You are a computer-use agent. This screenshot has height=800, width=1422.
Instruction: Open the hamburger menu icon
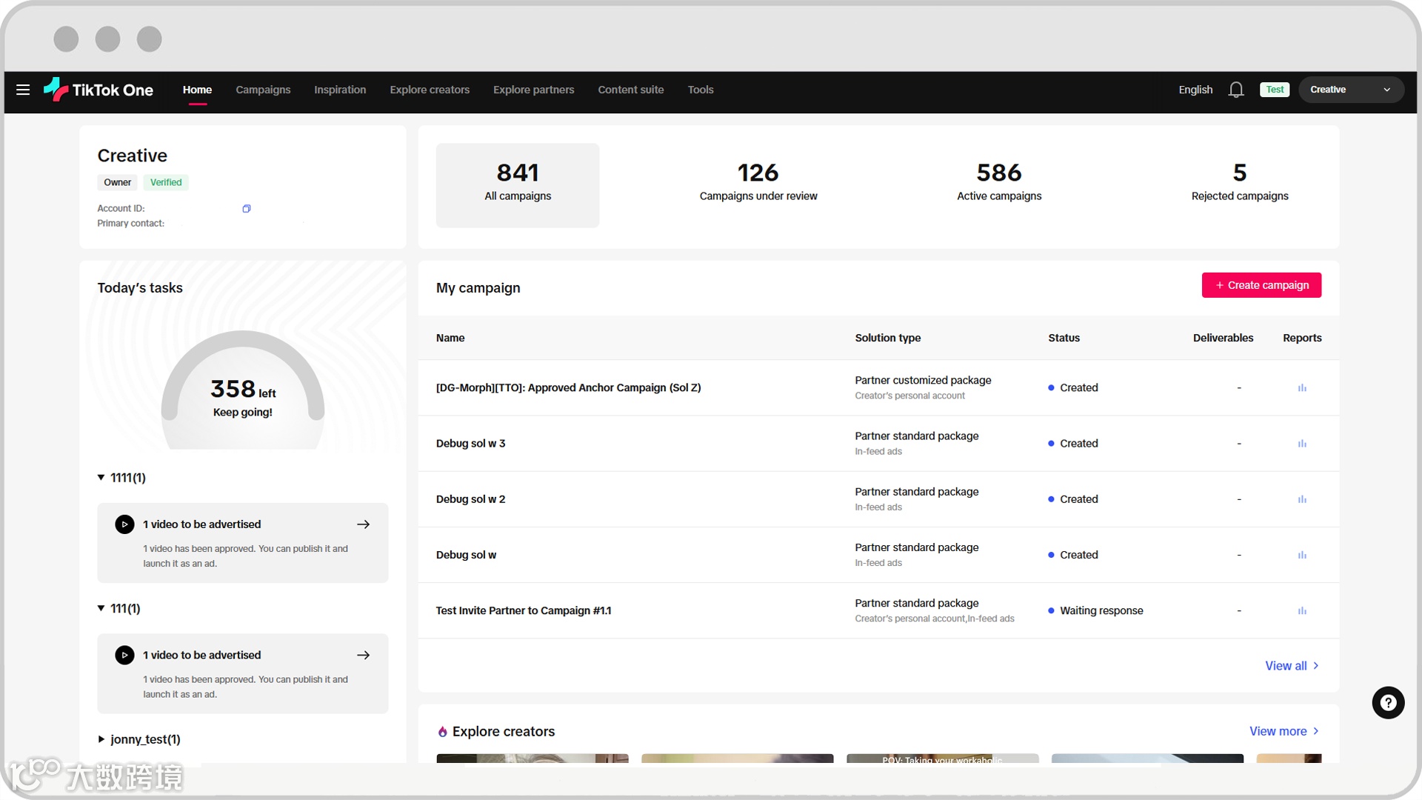pyautogui.click(x=23, y=90)
